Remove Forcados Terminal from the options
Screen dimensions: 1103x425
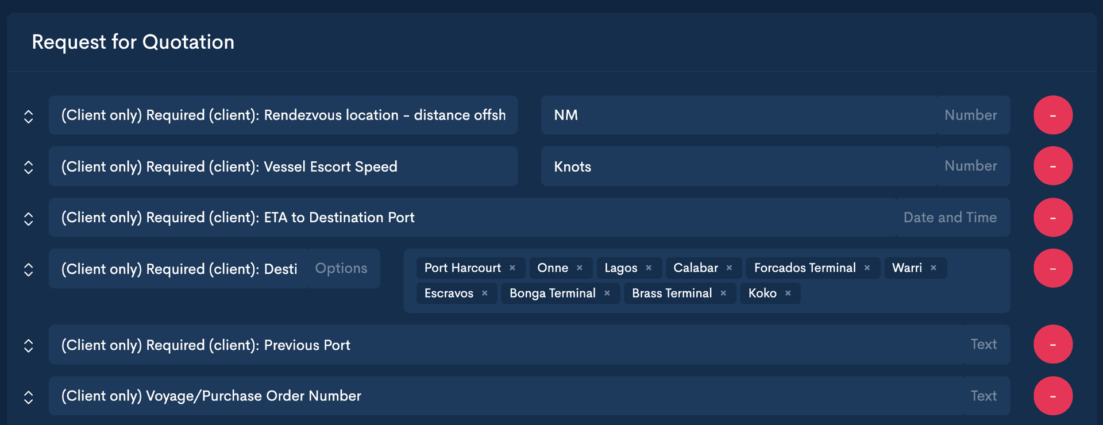tap(867, 268)
